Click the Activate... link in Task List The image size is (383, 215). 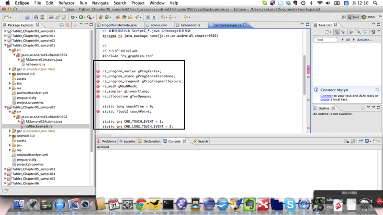(x=364, y=40)
